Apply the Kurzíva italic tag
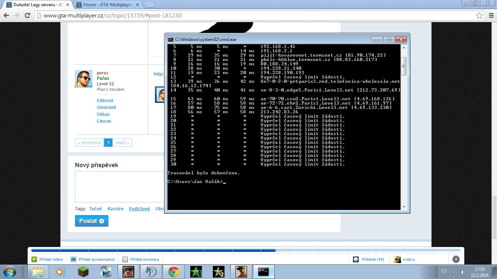 pos(115,209)
